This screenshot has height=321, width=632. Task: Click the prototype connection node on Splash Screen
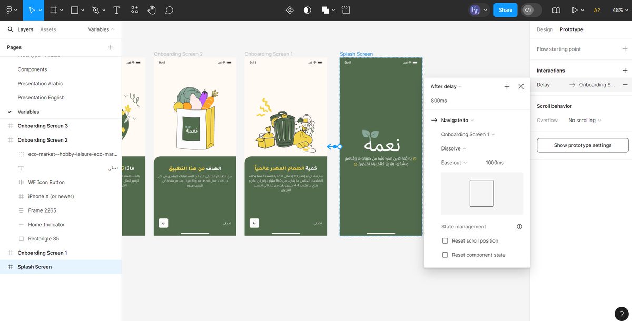pos(340,147)
